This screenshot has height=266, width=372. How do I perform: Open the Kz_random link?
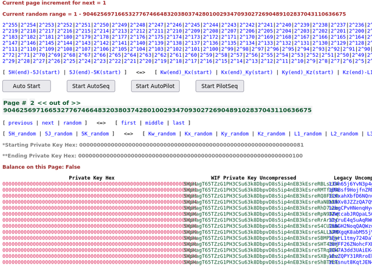pyautogui.click(x=271, y=134)
